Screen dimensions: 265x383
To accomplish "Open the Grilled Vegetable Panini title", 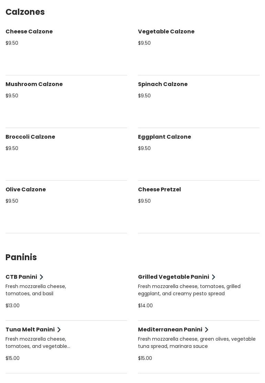I will click(x=173, y=277).
